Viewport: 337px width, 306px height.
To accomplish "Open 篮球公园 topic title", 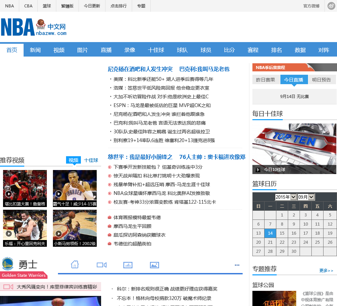I will (263, 285).
